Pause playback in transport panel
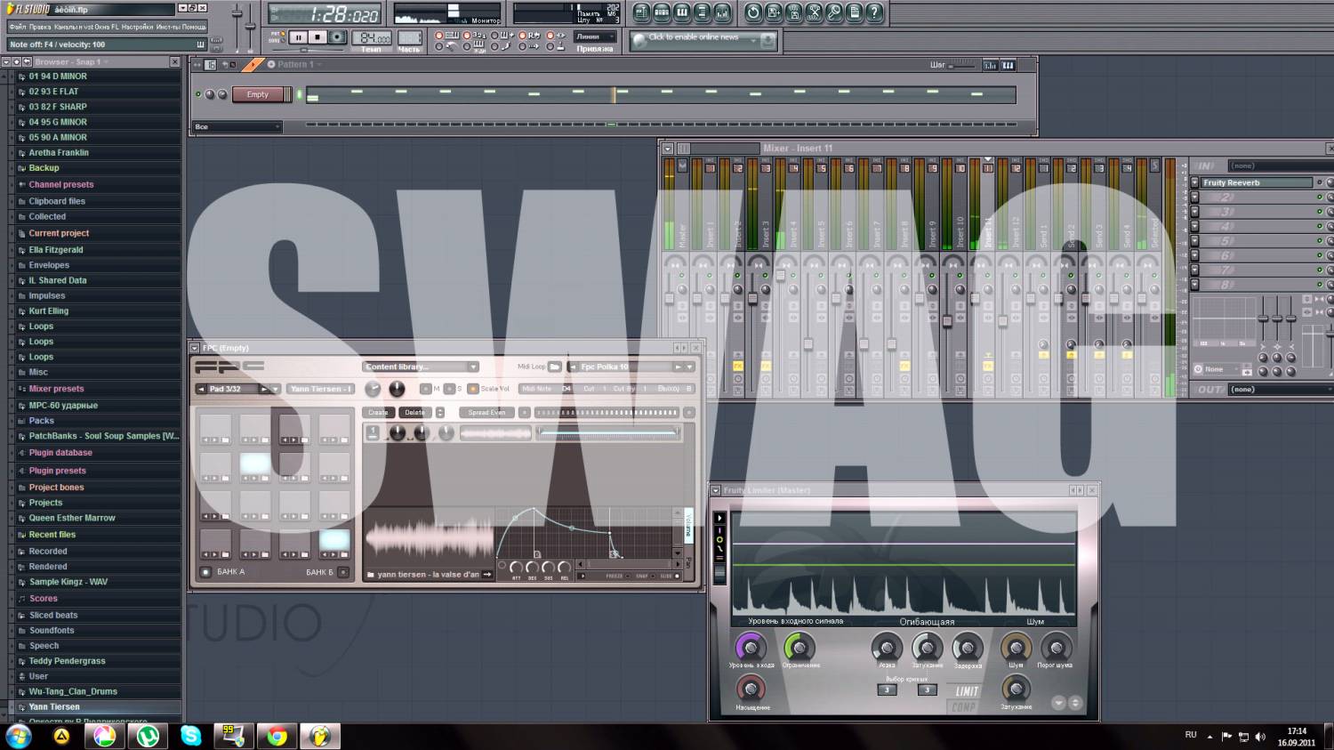Screen dimensions: 1334x750 point(299,37)
